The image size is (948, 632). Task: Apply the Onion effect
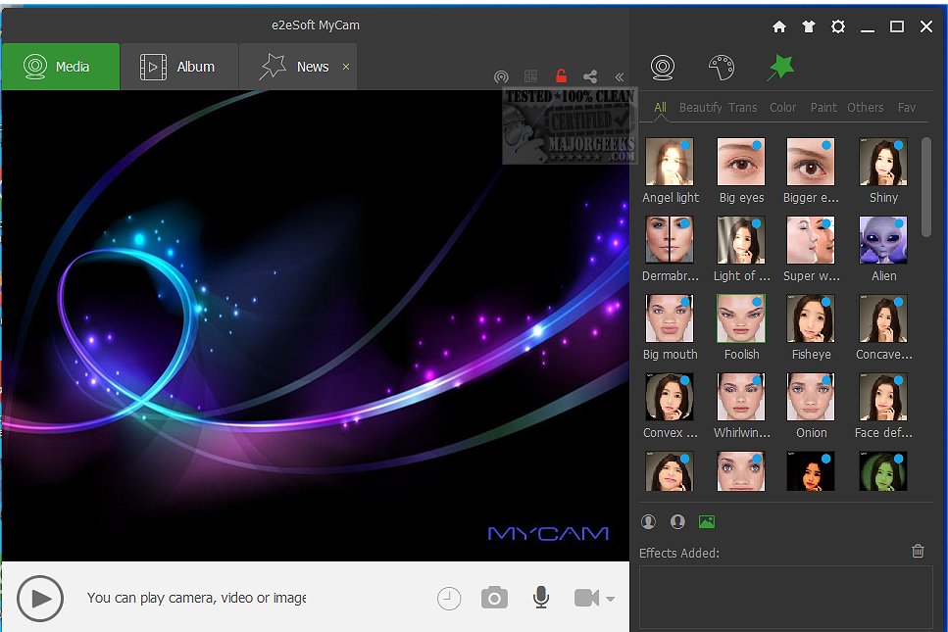[810, 397]
